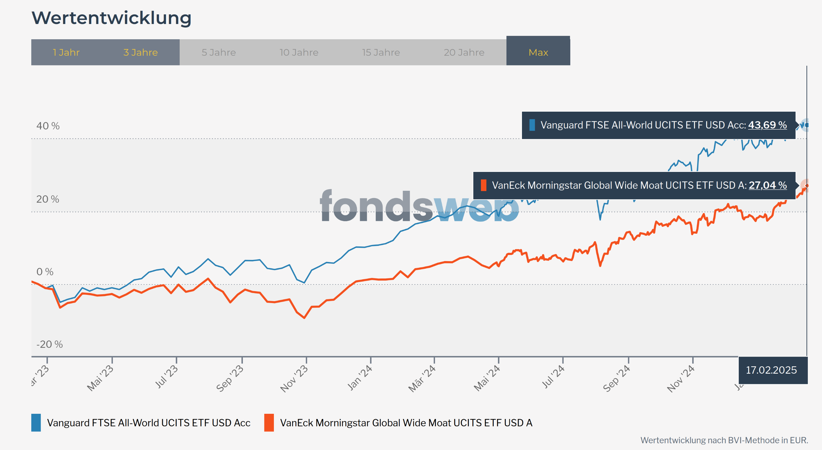Click the 17.02.2025 date label

tap(771, 370)
